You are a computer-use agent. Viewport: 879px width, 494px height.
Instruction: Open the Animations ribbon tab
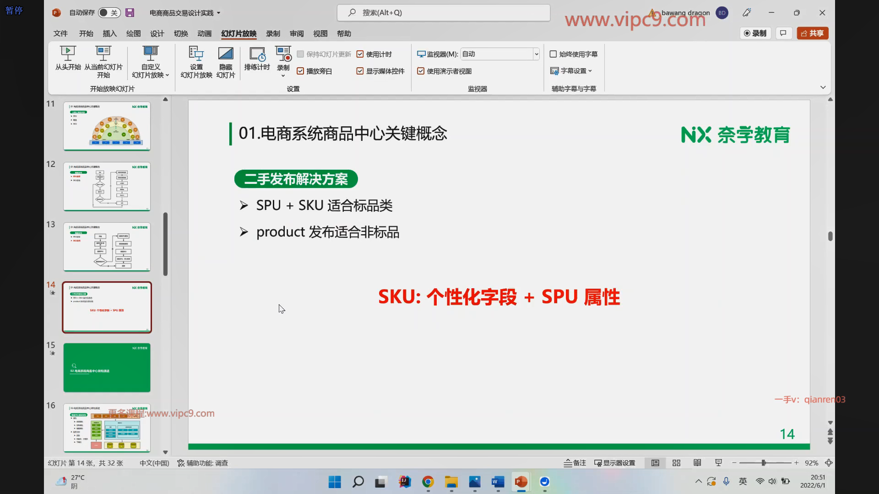(x=204, y=33)
